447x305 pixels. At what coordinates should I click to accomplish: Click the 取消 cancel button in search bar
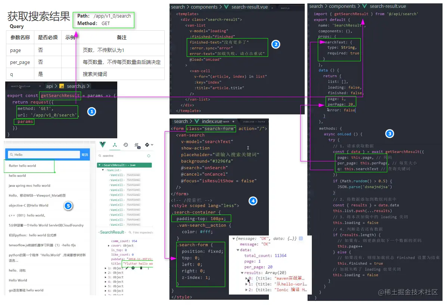click(x=85, y=155)
